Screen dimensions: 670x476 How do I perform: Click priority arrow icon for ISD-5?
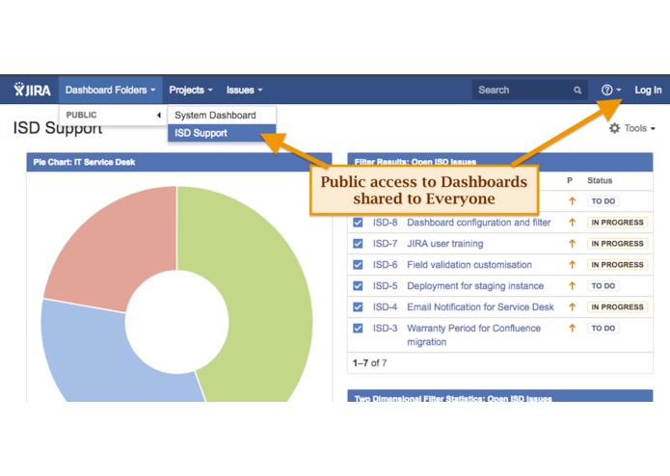[x=572, y=285]
